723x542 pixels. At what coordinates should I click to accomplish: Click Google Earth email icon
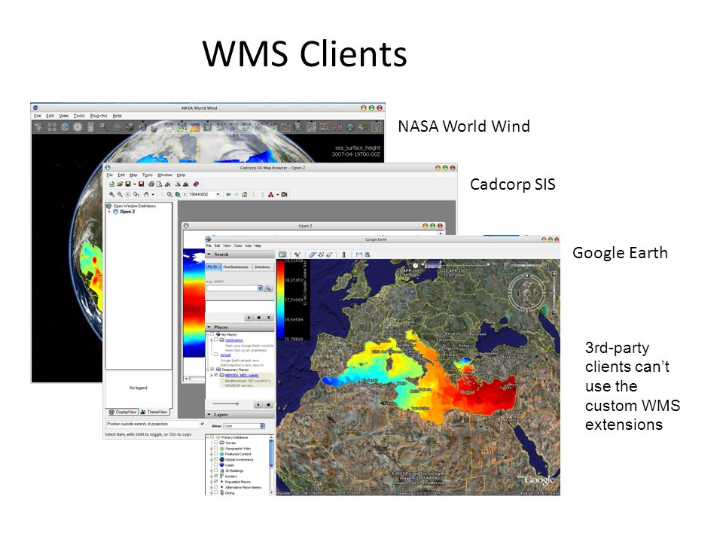coord(359,254)
